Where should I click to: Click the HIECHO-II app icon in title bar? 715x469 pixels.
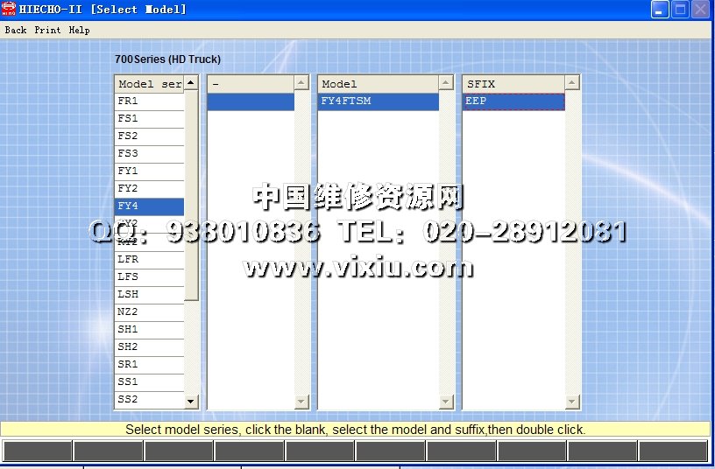[10, 10]
